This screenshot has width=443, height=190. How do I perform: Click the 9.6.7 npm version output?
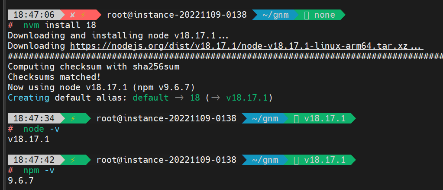[21, 180]
